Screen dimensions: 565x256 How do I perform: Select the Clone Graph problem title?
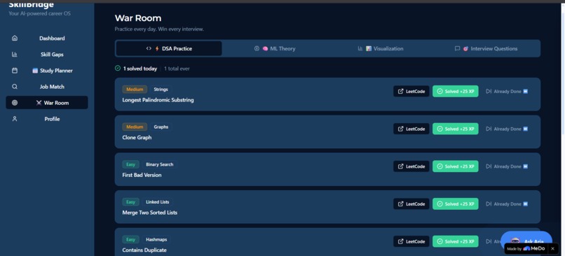[x=137, y=137]
